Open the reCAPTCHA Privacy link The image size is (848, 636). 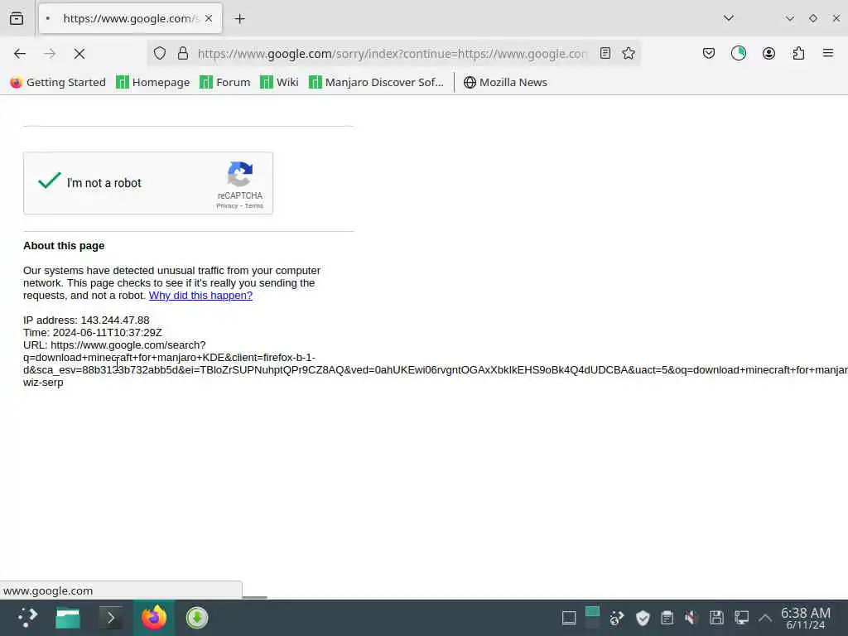227,206
